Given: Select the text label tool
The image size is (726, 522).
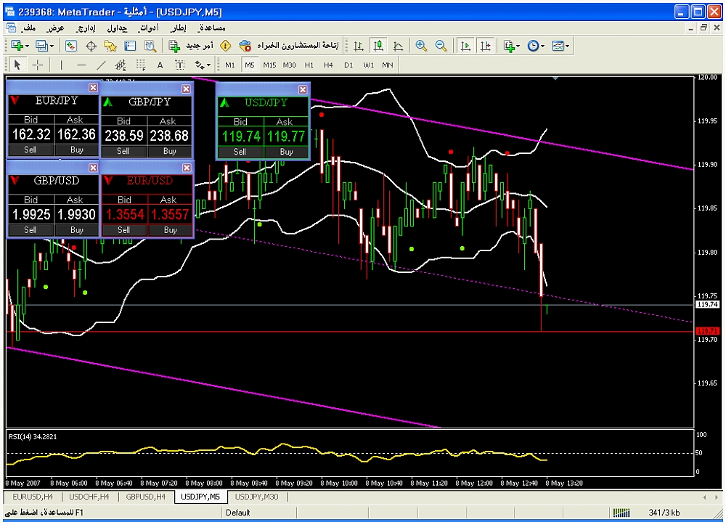Looking at the screenshot, I should tap(160, 65).
